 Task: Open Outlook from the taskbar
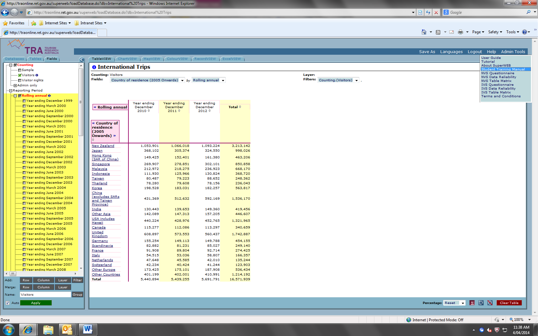point(68,330)
